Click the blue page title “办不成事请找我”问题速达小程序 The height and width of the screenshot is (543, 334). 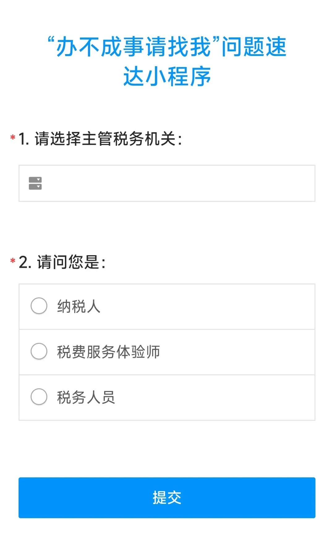(x=167, y=62)
